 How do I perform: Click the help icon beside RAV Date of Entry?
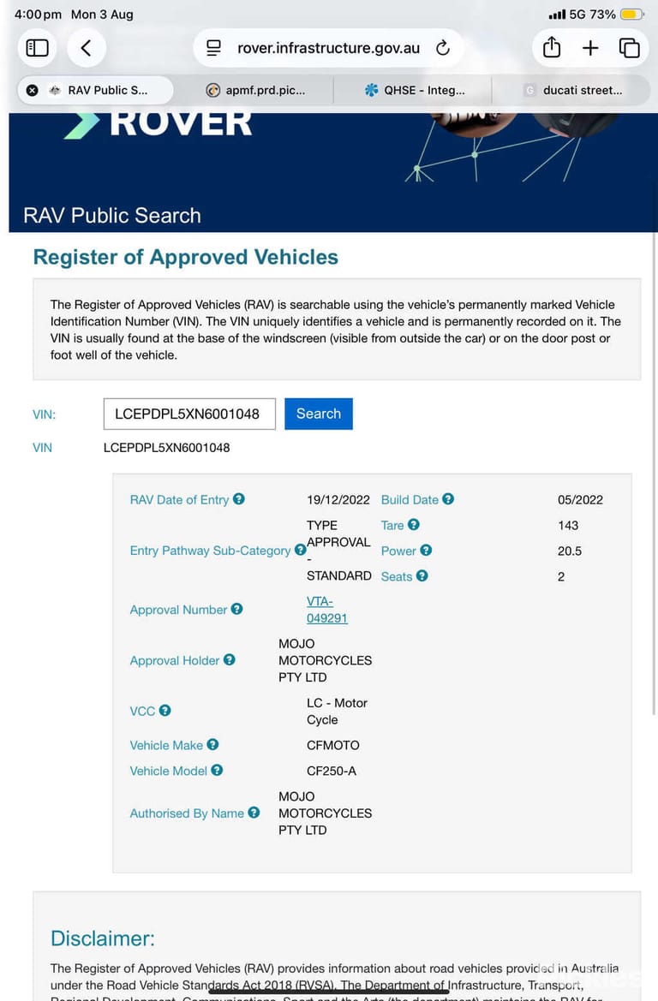[239, 499]
